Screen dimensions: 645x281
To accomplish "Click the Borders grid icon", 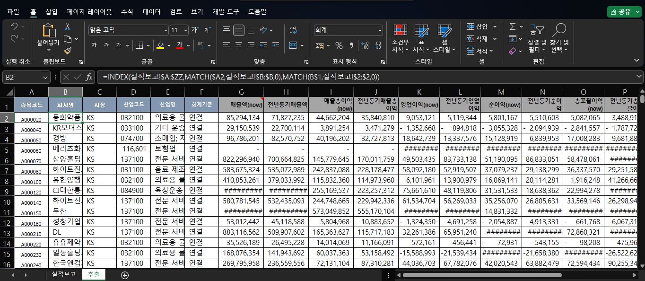I will click(x=139, y=45).
